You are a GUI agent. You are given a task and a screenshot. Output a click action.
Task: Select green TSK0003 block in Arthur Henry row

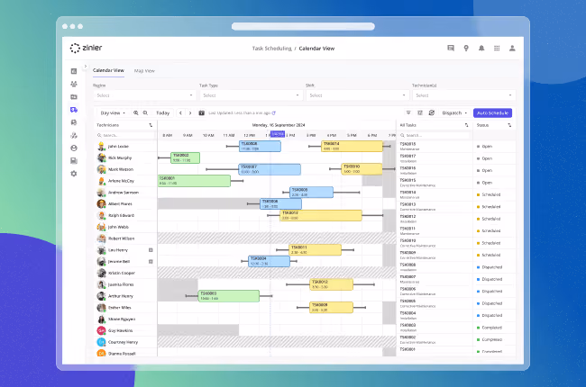pyautogui.click(x=229, y=296)
